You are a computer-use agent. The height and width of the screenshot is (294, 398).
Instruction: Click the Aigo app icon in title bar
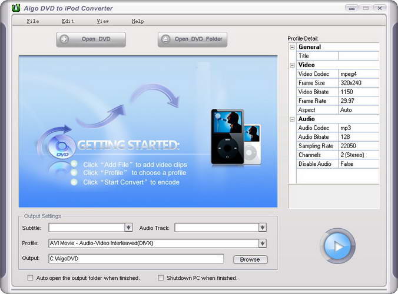pos(16,8)
